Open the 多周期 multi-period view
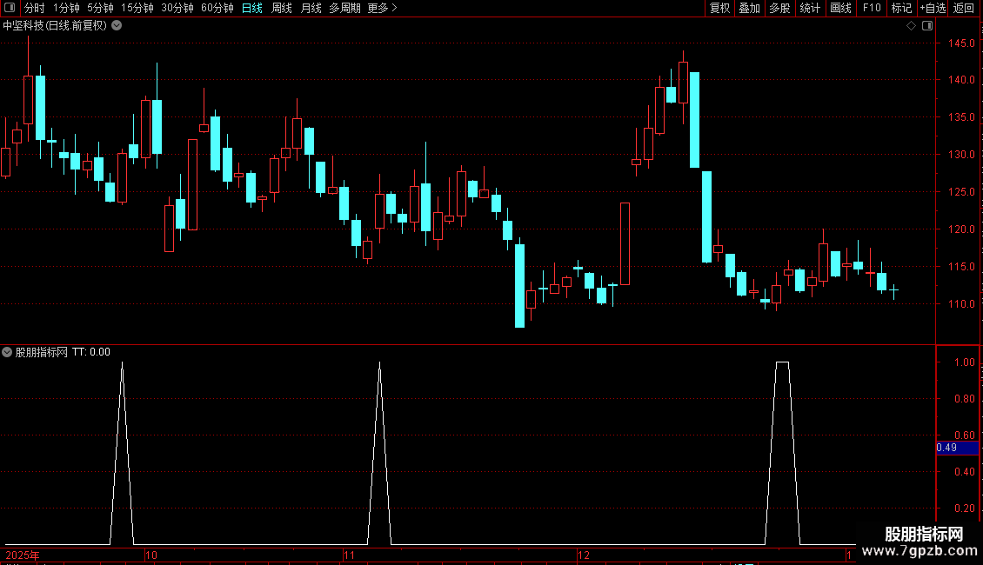Screen dimensions: 983x565 pos(344,8)
